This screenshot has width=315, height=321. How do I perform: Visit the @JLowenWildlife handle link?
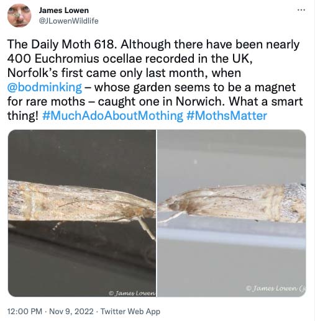(x=69, y=21)
